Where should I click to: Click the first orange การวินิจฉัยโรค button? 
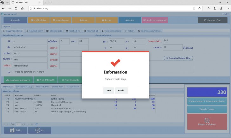(x=39, y=20)
